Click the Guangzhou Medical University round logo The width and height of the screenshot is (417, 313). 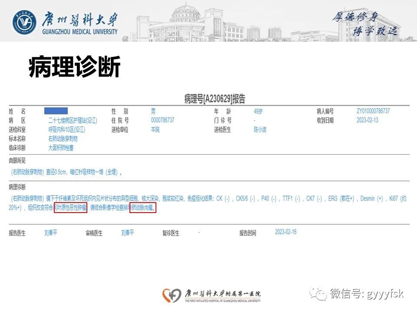[x=24, y=22]
